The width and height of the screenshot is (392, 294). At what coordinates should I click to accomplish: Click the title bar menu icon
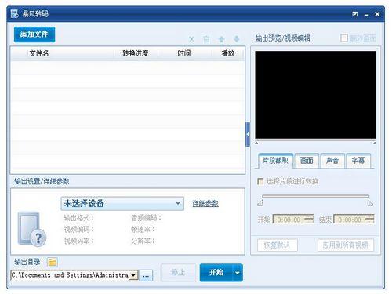[x=355, y=14]
